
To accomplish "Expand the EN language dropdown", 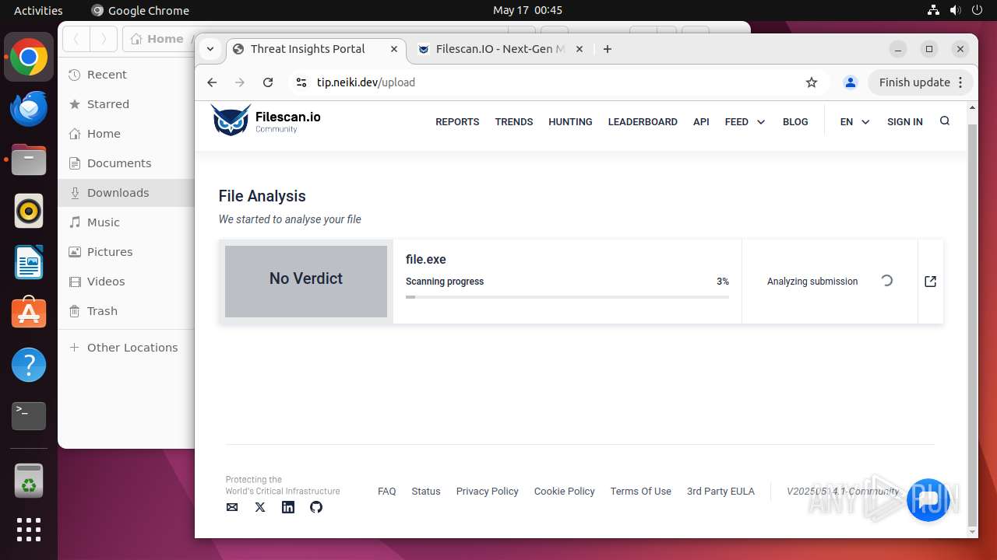I will point(854,122).
